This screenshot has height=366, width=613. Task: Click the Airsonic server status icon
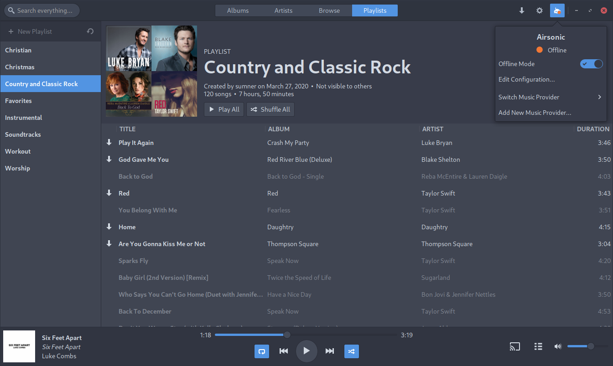(x=557, y=10)
